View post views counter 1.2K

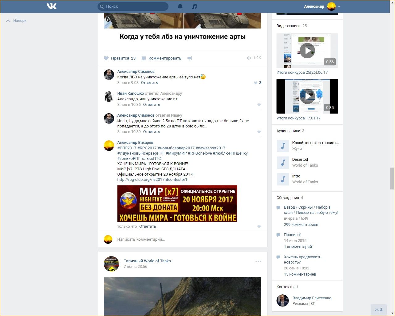click(x=254, y=58)
